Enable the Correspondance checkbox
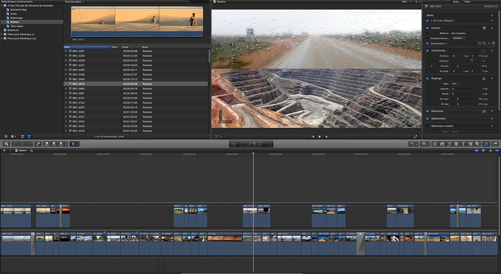The width and height of the screenshot is (501, 274). coord(428,38)
